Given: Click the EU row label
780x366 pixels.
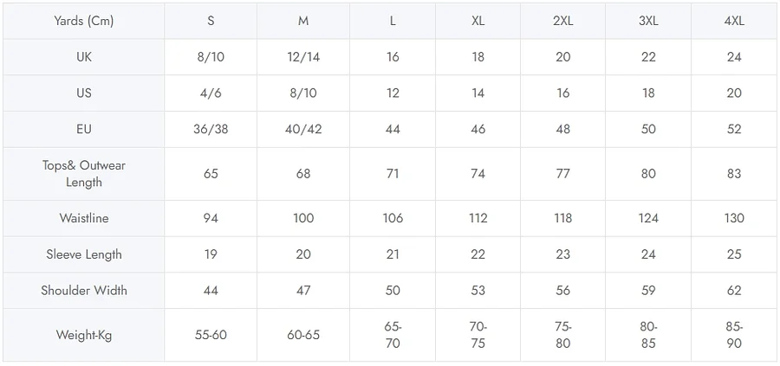Looking at the screenshot, I should (x=83, y=130).
